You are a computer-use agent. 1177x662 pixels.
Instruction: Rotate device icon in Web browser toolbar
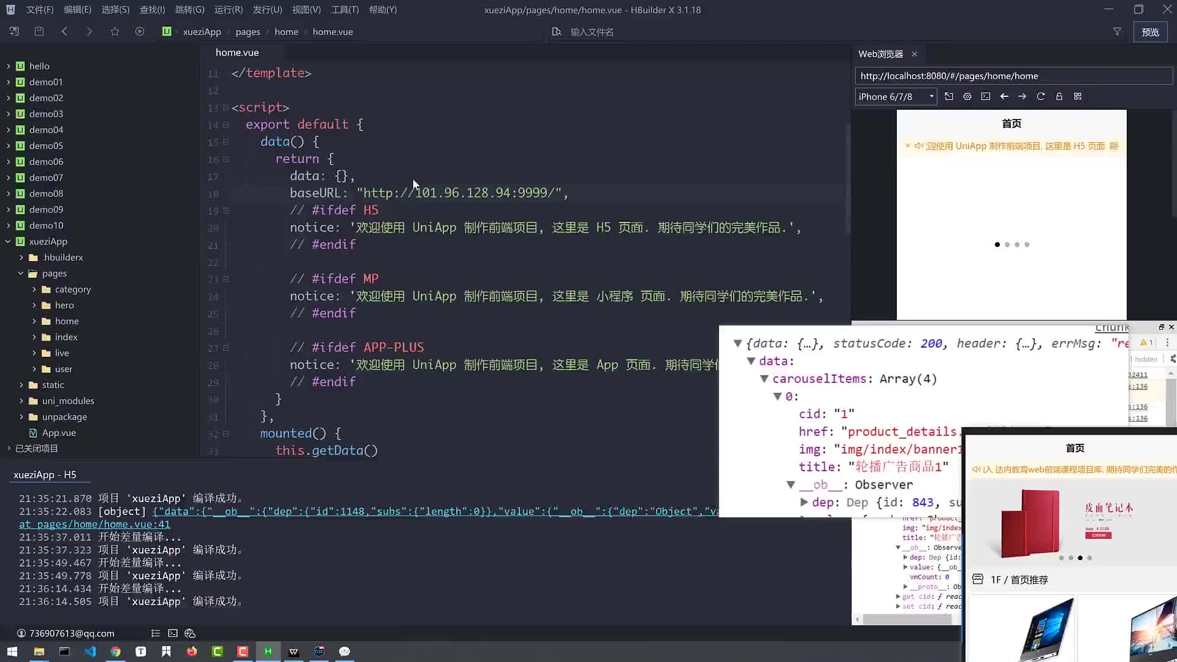coord(949,96)
